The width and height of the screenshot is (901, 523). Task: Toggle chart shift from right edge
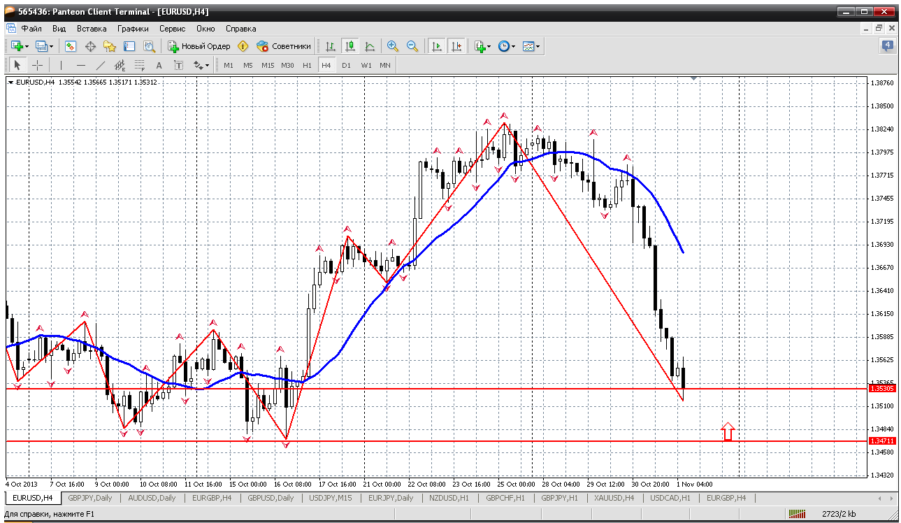456,46
